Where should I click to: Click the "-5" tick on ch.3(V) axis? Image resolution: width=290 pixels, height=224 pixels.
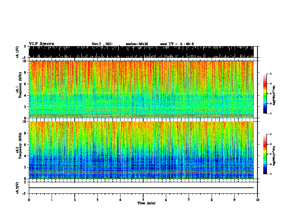coord(24,194)
